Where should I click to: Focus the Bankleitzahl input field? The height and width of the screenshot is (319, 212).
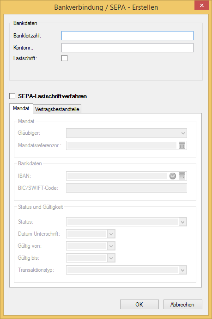pos(127,36)
